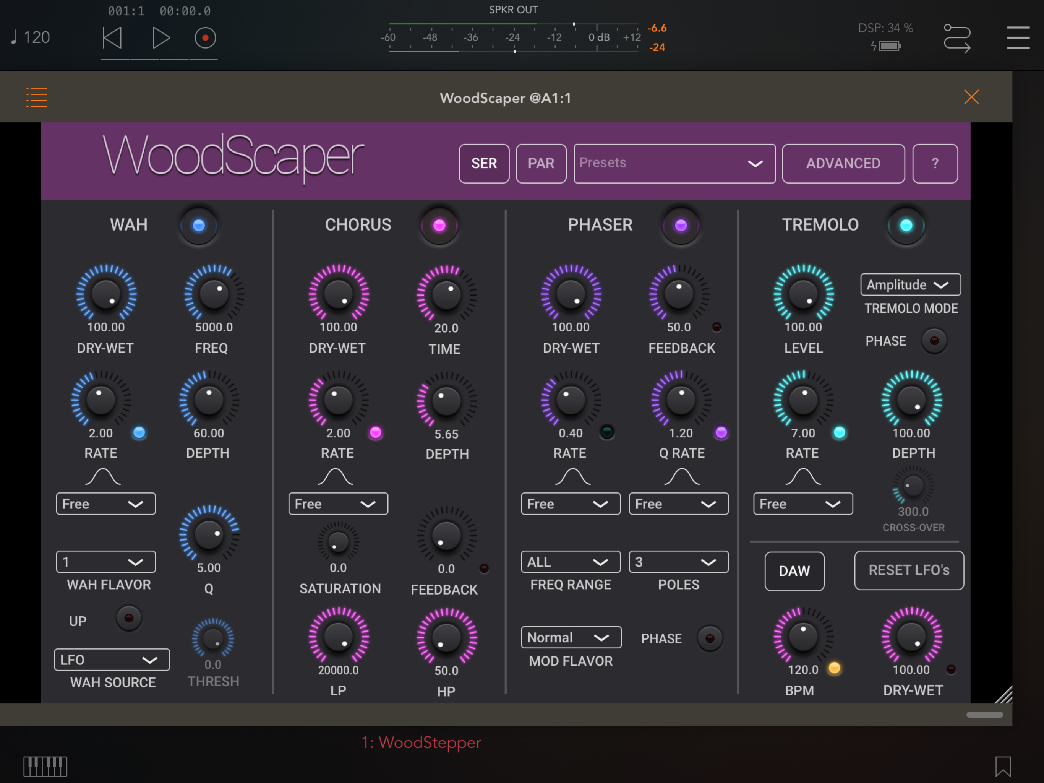Open the piano keyboard icon

click(45, 766)
